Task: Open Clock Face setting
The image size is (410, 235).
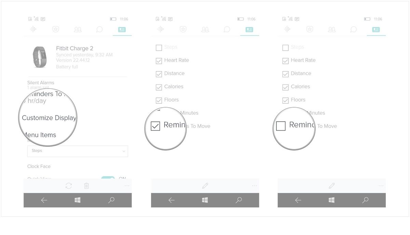Action: (x=39, y=166)
